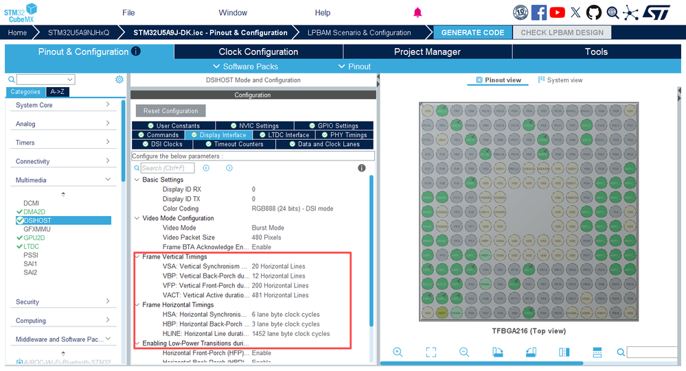Screen dimensions: 686x371
Task: Click the pinout horizontal scrollbar
Action: 481,363
